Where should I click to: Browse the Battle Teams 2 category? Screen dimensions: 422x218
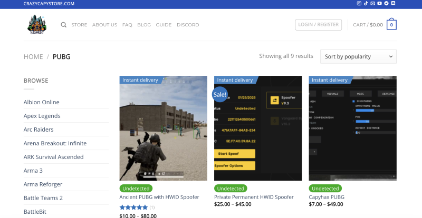(x=43, y=198)
